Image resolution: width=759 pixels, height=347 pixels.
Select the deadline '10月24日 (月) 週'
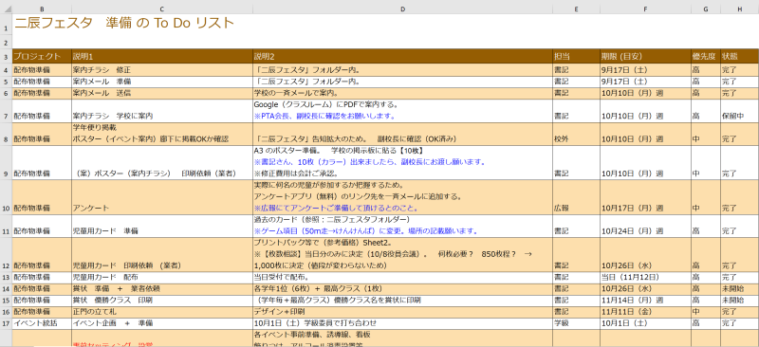tap(645, 226)
